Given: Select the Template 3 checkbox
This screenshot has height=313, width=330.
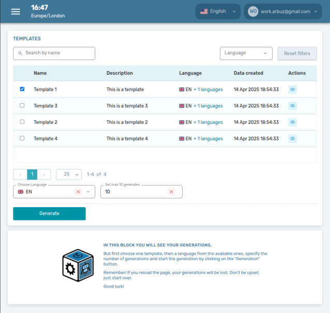Looking at the screenshot, I should (22, 106).
